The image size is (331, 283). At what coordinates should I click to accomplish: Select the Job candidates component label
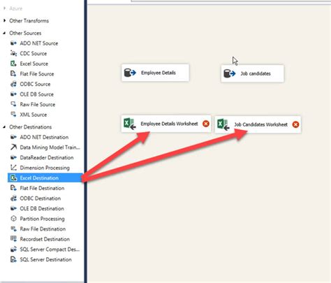pos(256,73)
